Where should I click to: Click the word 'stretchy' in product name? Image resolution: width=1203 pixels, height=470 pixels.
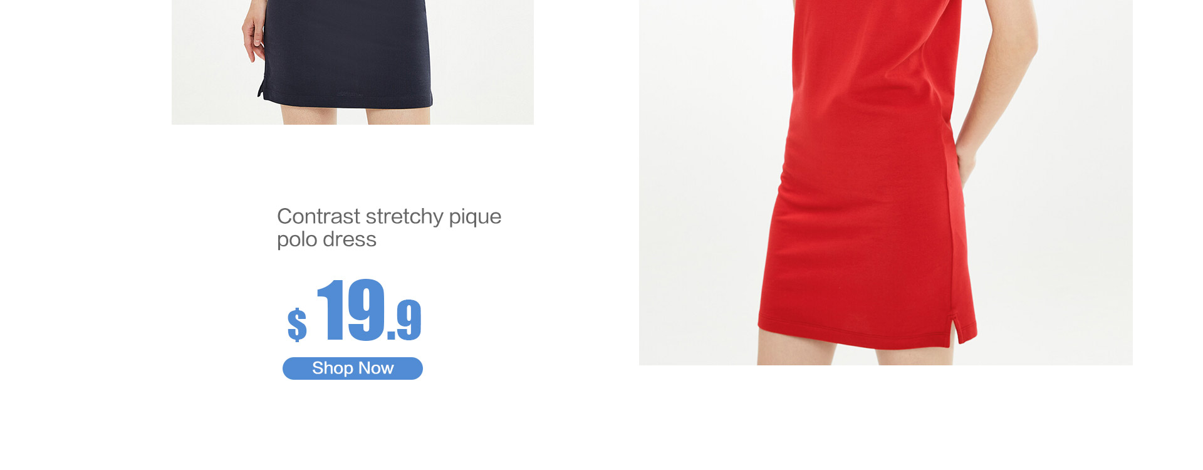pyautogui.click(x=405, y=217)
